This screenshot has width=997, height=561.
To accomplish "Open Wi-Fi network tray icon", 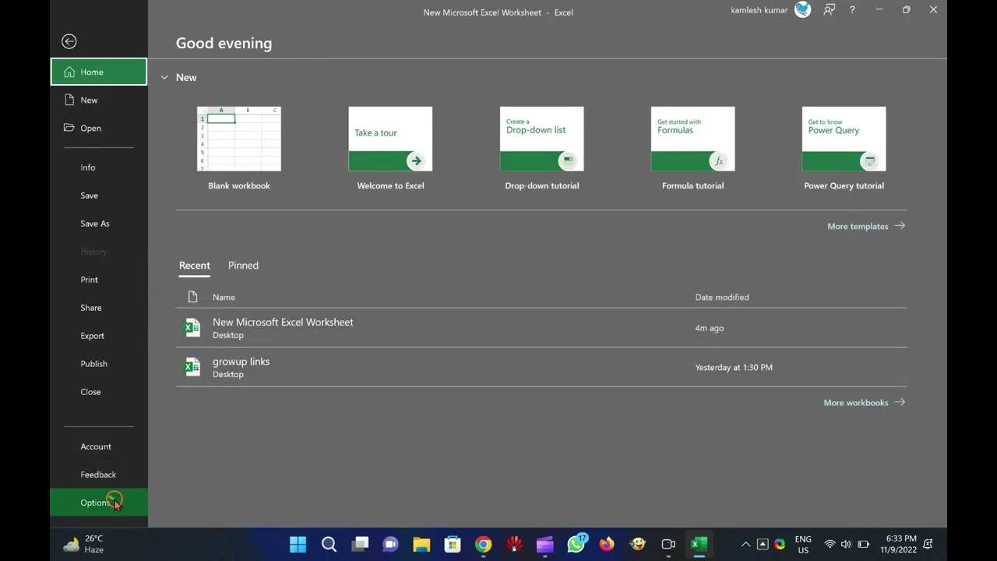I will (x=830, y=544).
